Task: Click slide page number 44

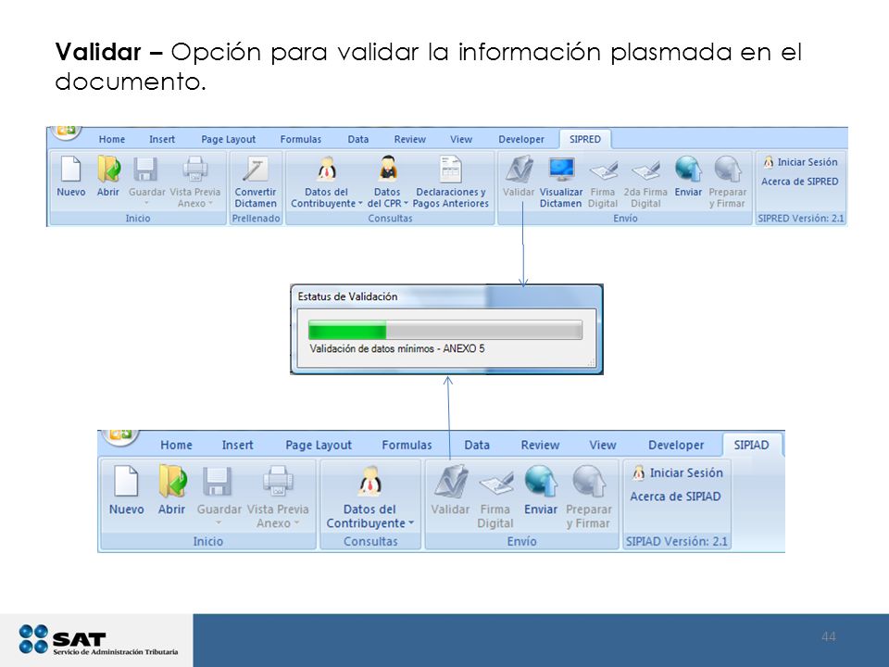Action: click(828, 636)
